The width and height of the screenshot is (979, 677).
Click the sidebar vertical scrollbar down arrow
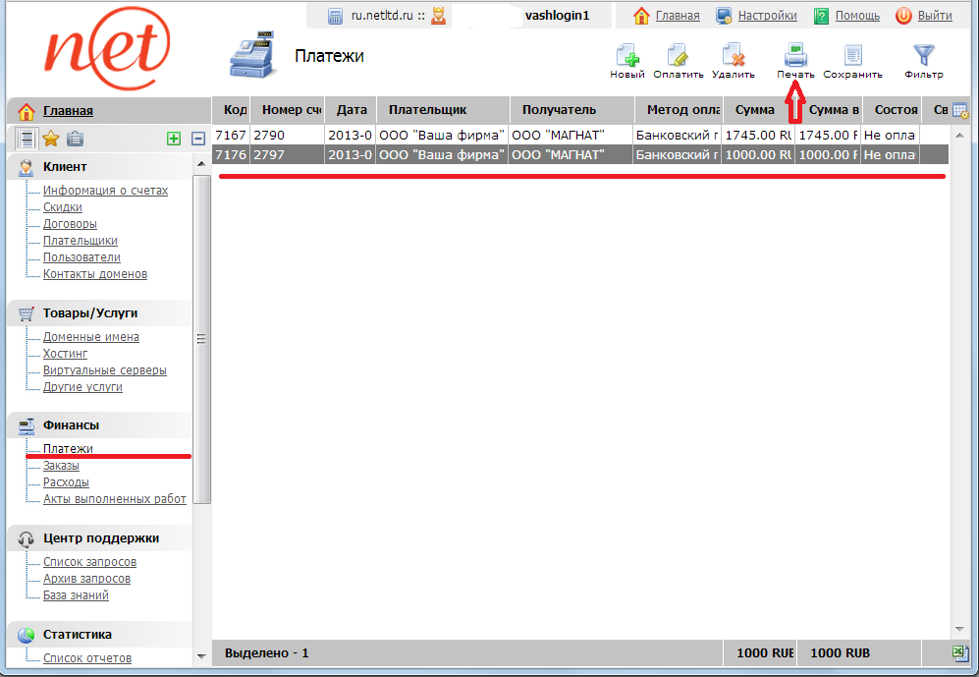tap(202, 655)
